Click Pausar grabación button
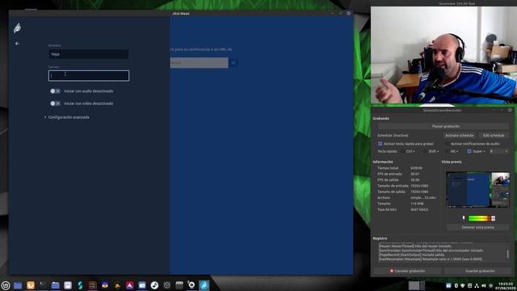This screenshot has height=291, width=517. (443, 126)
